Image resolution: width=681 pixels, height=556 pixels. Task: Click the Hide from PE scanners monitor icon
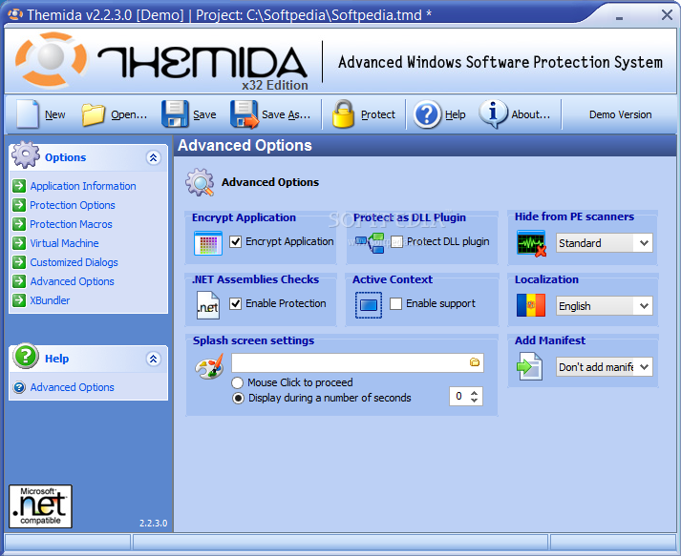click(531, 243)
